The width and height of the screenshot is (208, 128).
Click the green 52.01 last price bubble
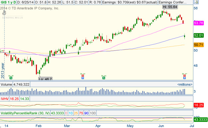[x=198, y=35]
